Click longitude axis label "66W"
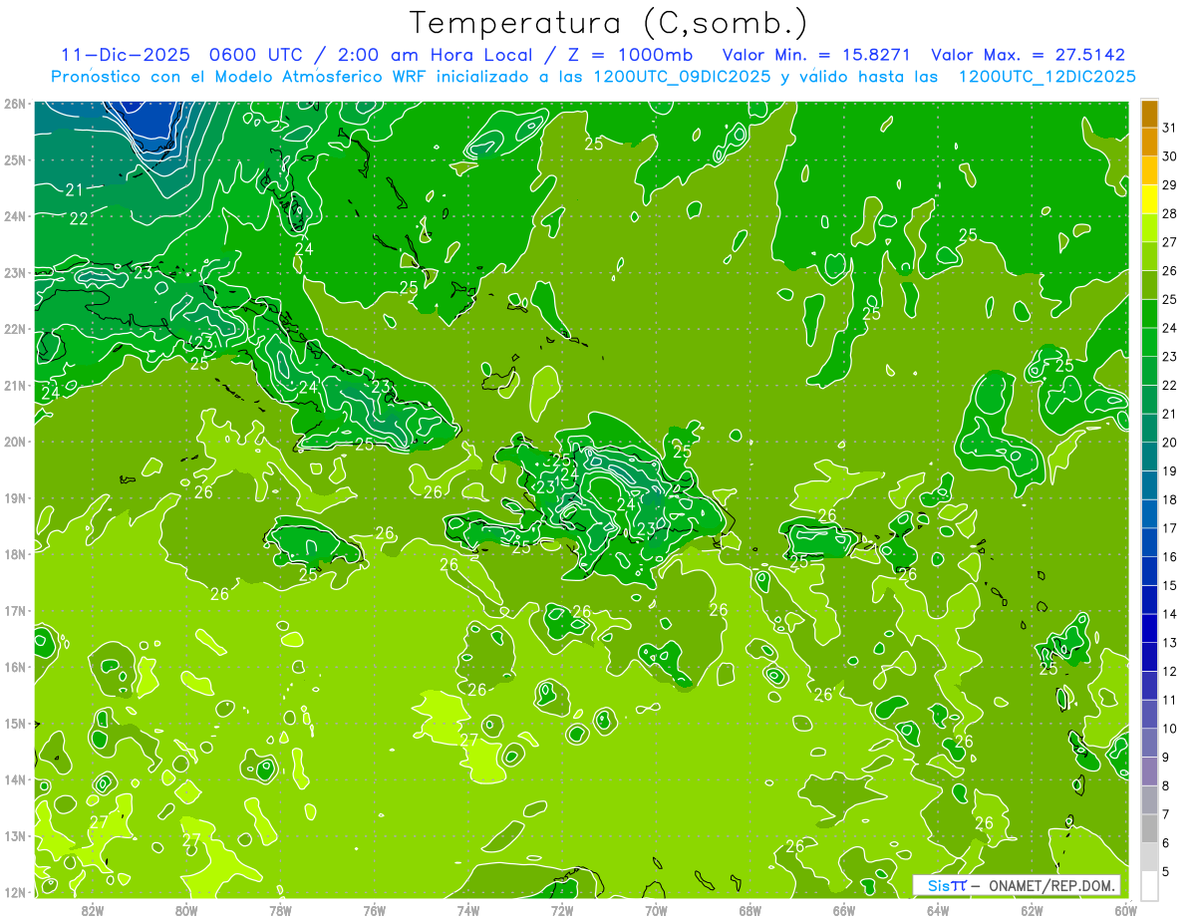Screen dimensions: 1196x924 click(843, 910)
